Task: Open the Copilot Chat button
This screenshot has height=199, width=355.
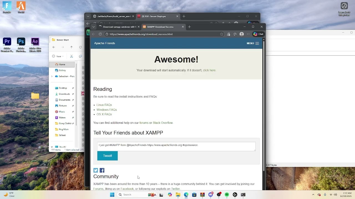Action: 258,34
